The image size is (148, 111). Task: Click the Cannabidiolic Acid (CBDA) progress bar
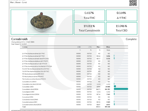pos(121,89)
